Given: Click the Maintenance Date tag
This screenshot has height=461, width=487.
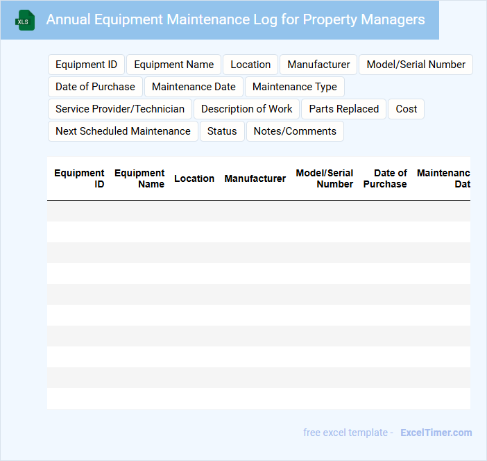Looking at the screenshot, I should [194, 87].
